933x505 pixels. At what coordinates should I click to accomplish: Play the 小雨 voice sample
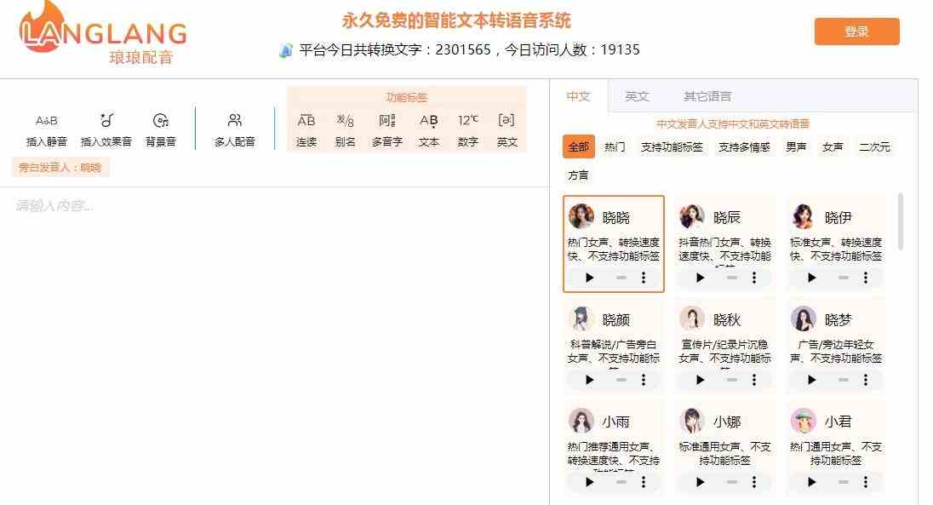(x=590, y=482)
